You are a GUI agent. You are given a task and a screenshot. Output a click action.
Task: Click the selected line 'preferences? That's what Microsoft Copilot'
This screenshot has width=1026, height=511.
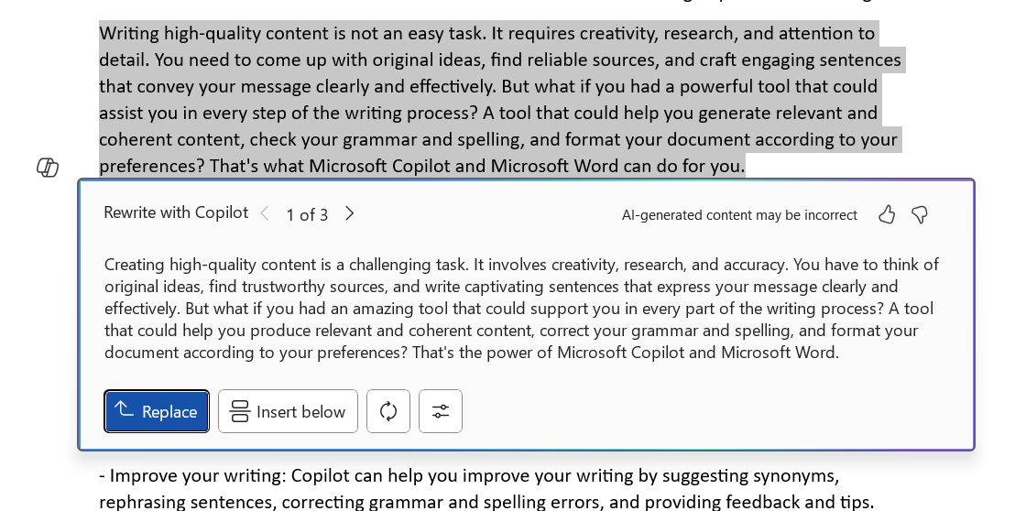pos(422,166)
